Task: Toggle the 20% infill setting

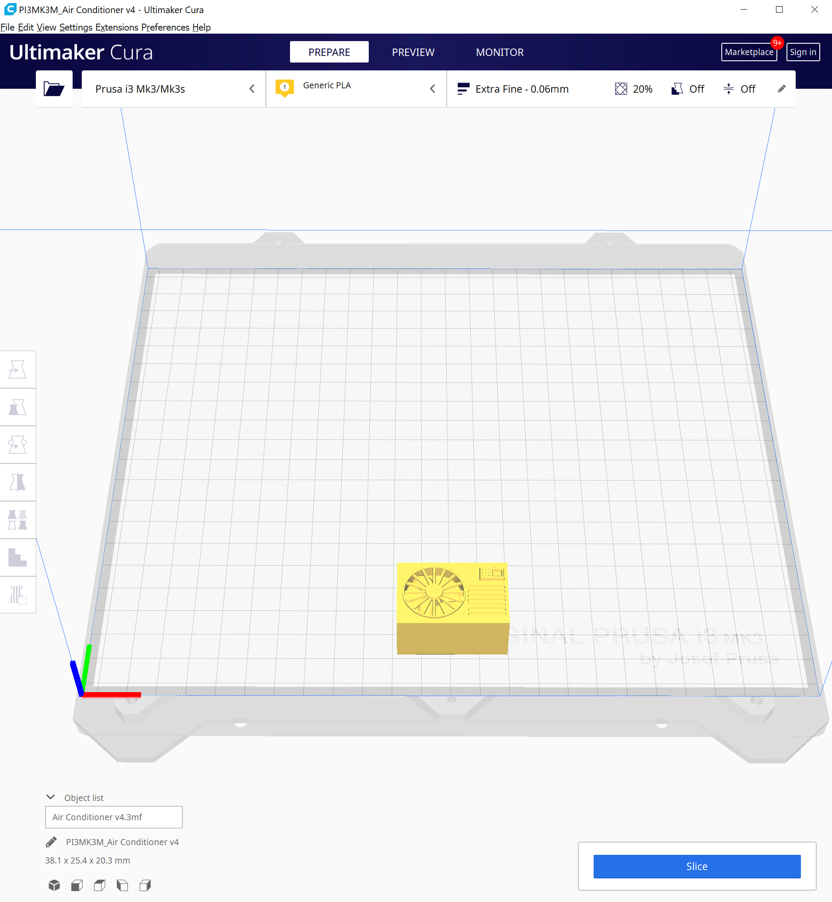Action: [633, 89]
